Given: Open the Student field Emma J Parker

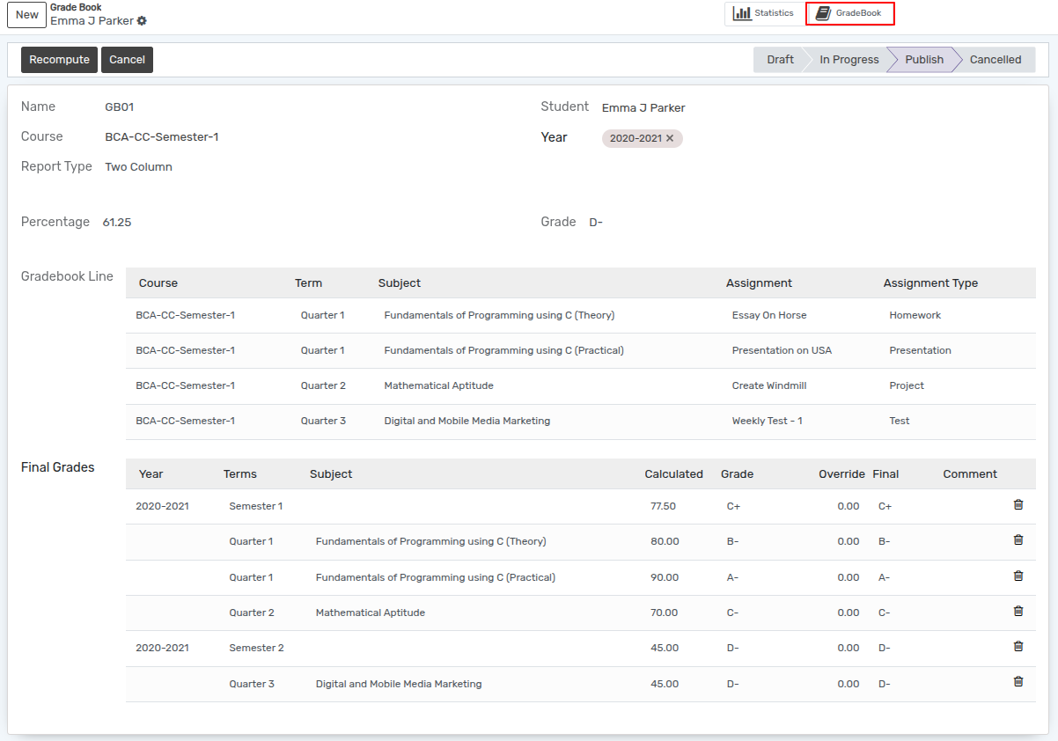Looking at the screenshot, I should tap(643, 108).
